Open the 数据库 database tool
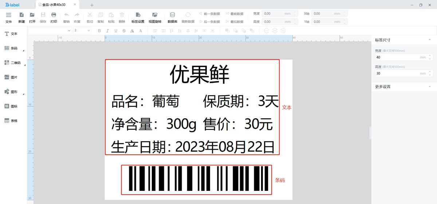 tap(172, 17)
